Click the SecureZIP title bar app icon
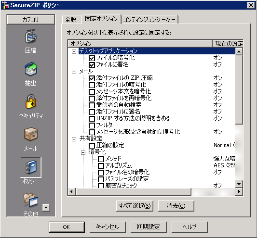 (x=6, y=5)
